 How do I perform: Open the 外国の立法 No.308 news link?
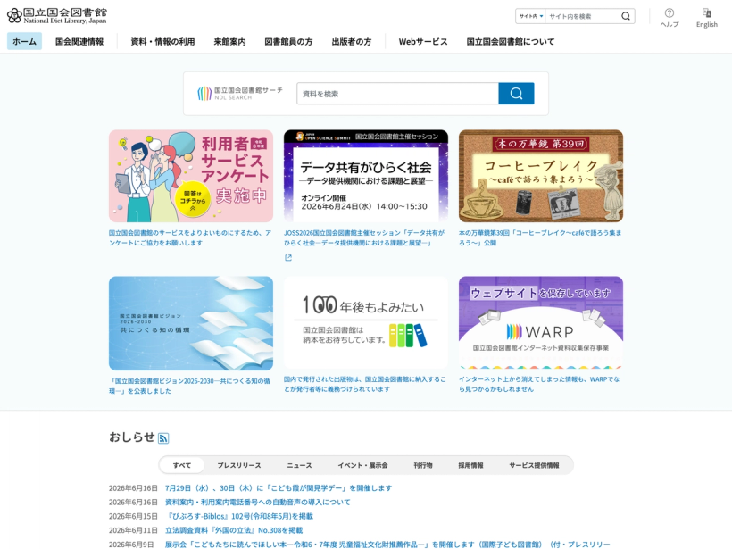click(x=234, y=530)
